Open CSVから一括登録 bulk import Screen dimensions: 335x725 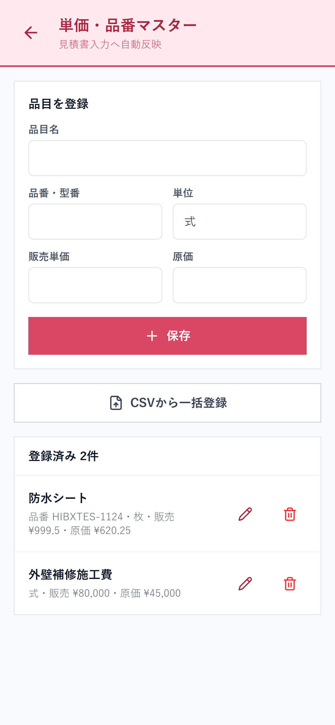(167, 403)
